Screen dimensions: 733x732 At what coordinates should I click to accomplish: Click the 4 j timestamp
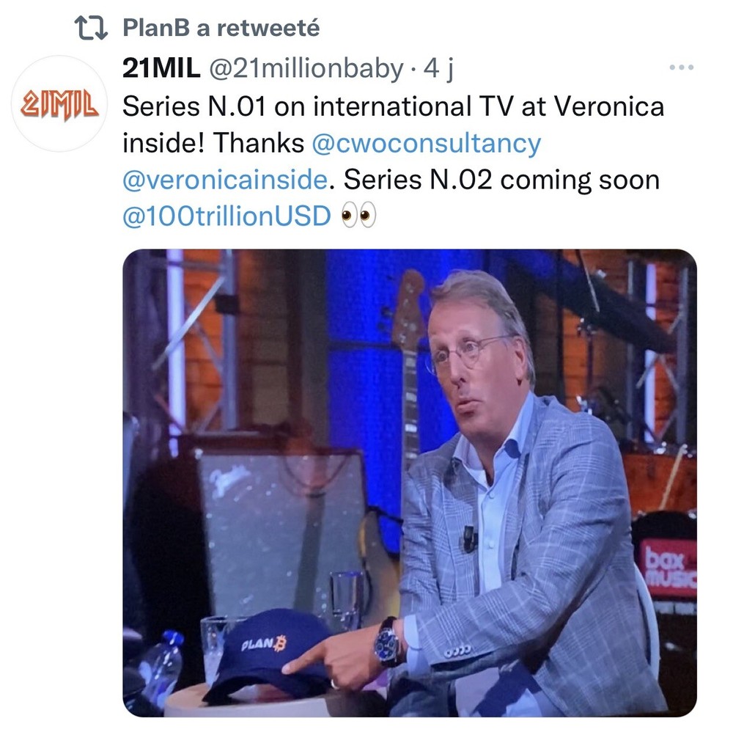tap(438, 69)
